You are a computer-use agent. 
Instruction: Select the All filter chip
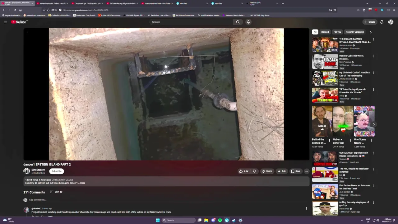point(315,32)
